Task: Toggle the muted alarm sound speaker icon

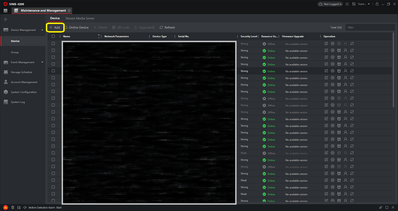Action: 25,207
